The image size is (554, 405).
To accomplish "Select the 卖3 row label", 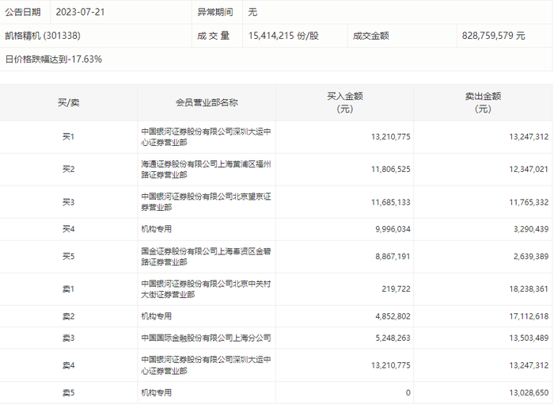I will click(69, 338).
